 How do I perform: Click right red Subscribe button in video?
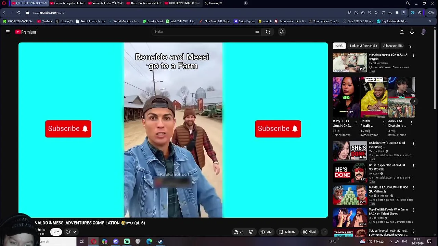(x=278, y=128)
